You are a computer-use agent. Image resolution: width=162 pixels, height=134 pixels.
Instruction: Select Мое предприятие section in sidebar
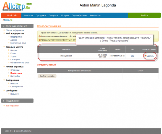(15, 33)
